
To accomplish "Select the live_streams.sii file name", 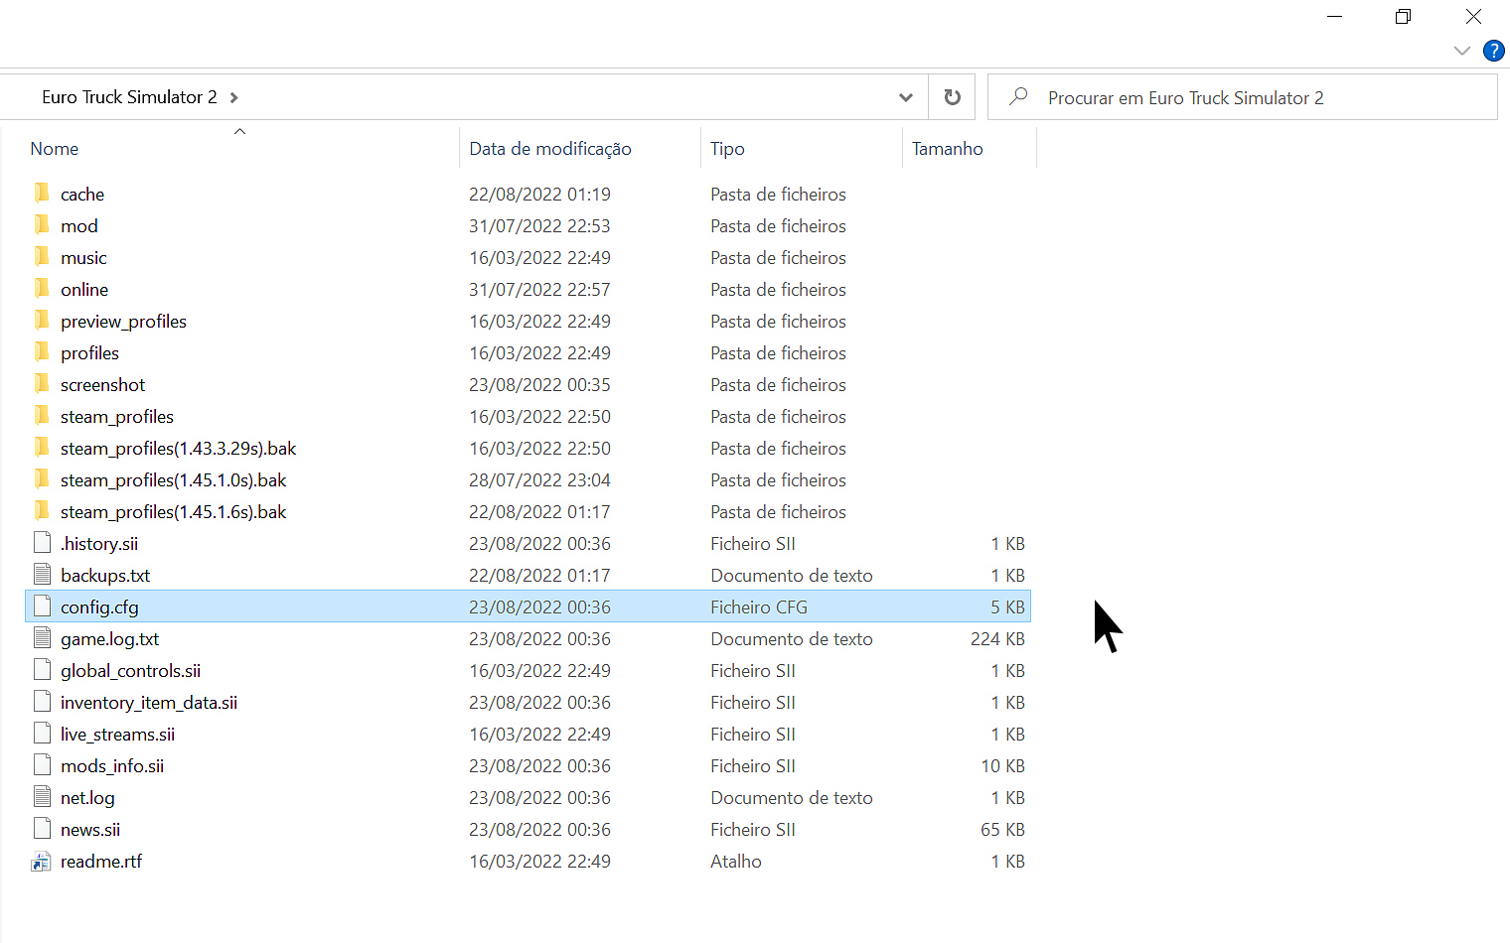I will [x=117, y=735].
